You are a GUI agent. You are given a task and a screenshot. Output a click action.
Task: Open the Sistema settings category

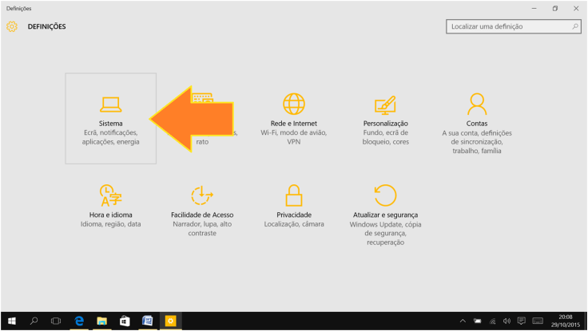click(110, 118)
